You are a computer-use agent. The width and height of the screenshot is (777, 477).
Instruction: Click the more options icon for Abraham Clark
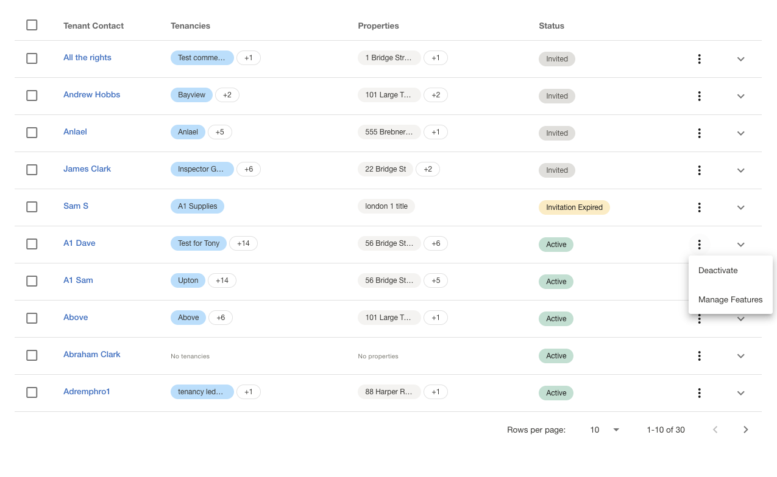699,356
